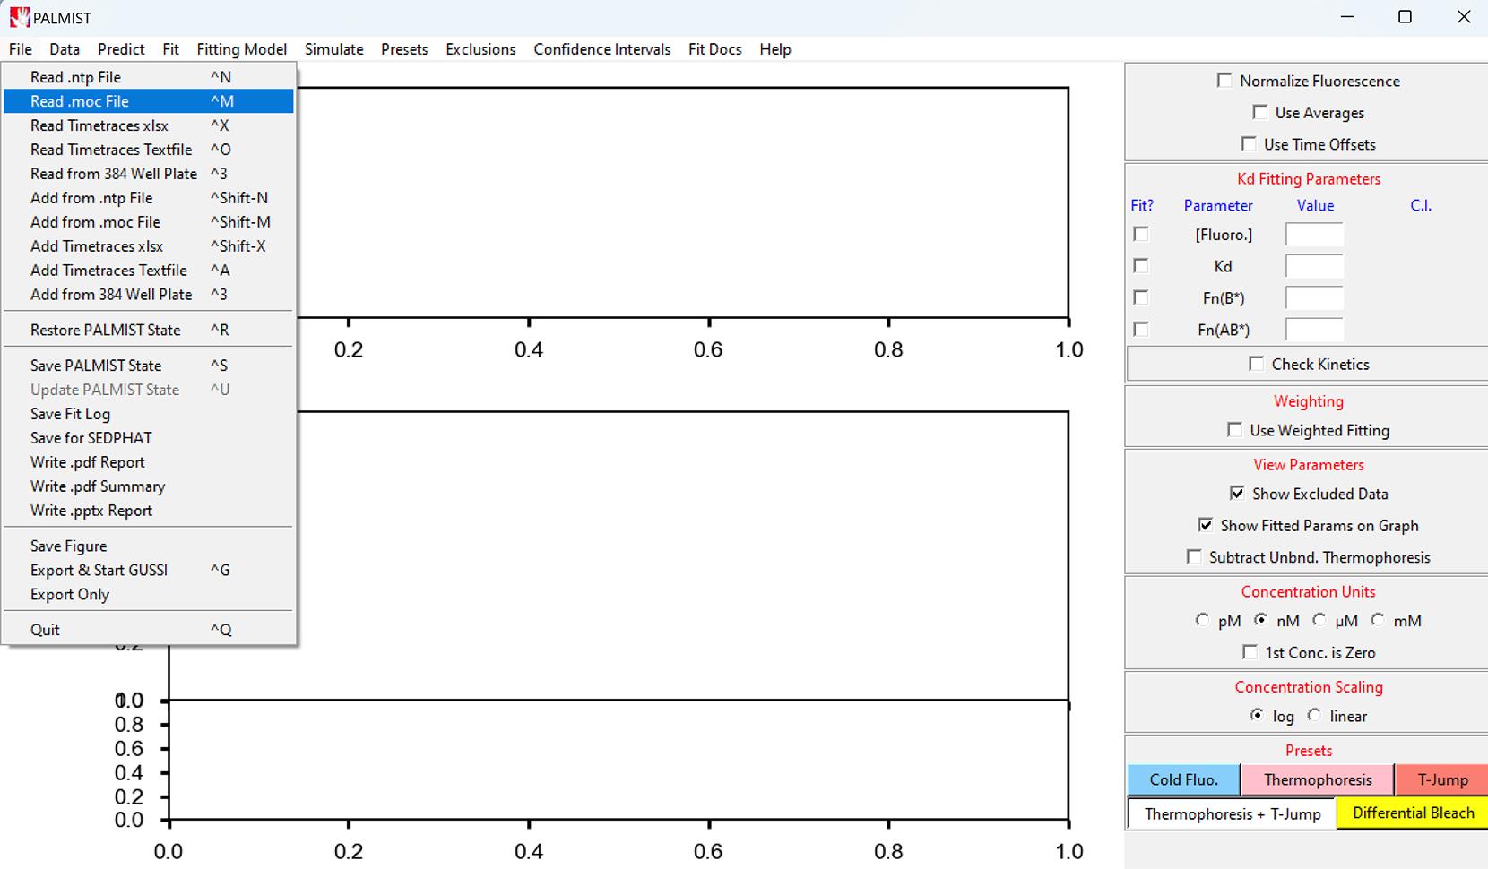The width and height of the screenshot is (1488, 869).
Task: Choose Read .moc File
Action: click(148, 101)
